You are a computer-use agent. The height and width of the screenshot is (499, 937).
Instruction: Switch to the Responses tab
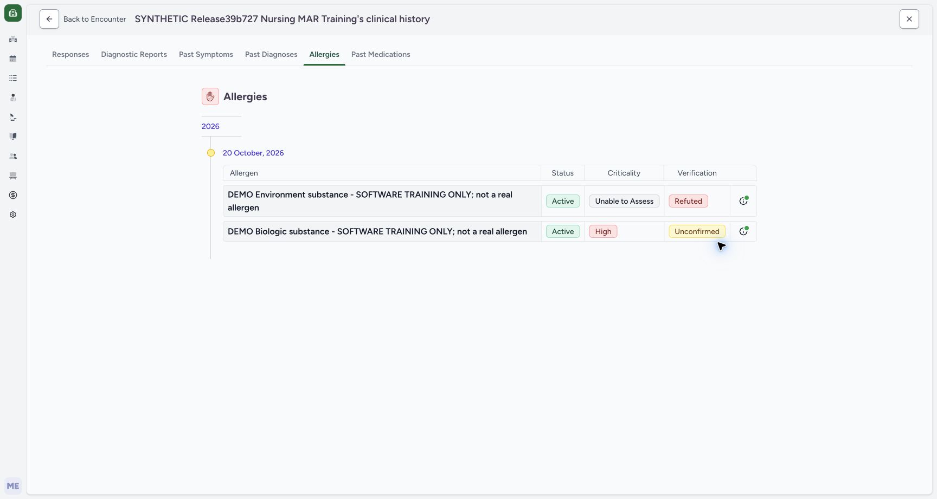pos(70,54)
